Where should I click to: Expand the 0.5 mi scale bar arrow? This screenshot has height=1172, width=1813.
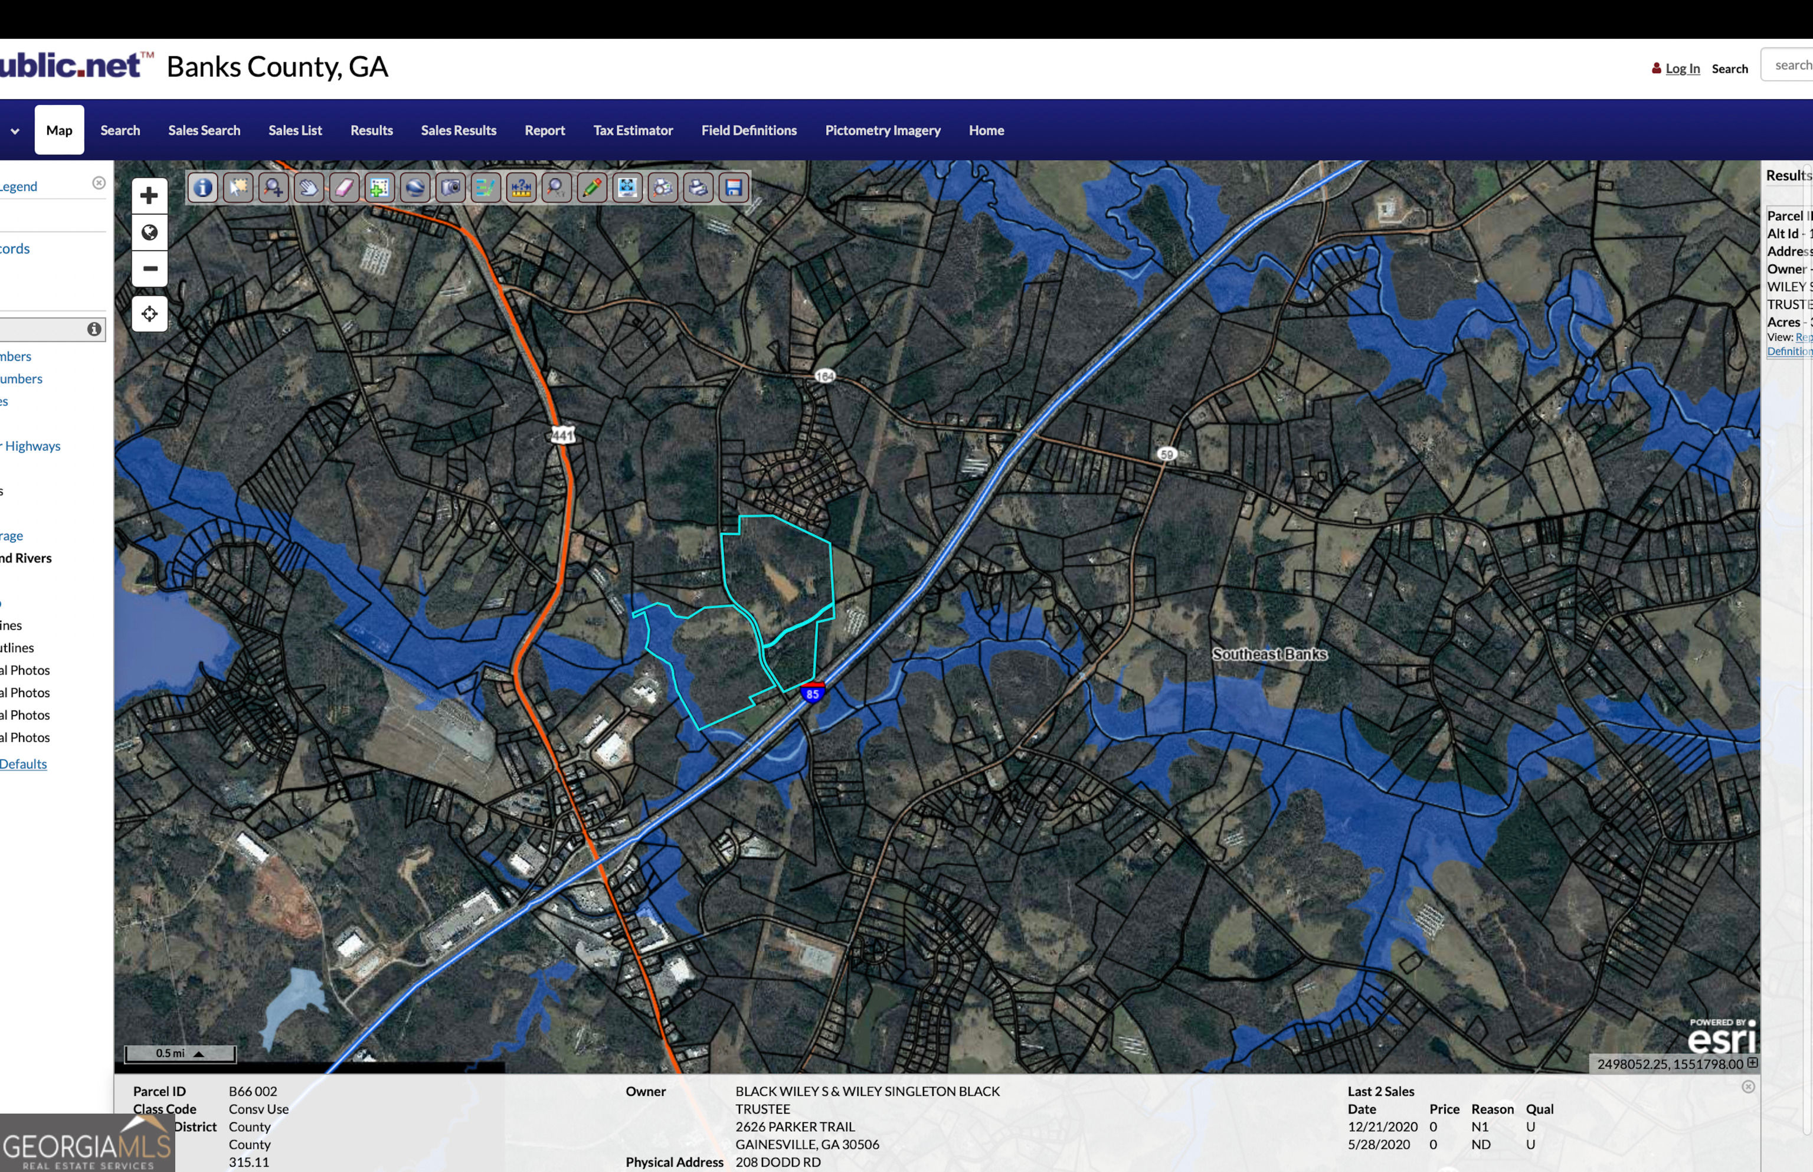pyautogui.click(x=199, y=1054)
